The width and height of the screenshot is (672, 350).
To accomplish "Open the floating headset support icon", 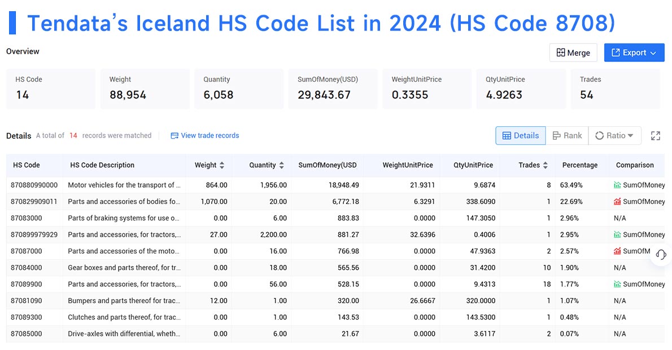I will [660, 255].
